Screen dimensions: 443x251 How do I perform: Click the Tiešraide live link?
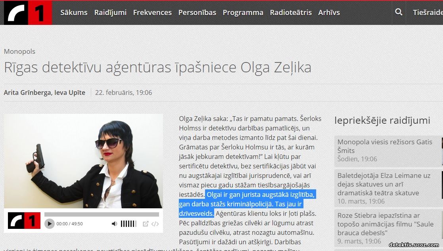pos(428,13)
